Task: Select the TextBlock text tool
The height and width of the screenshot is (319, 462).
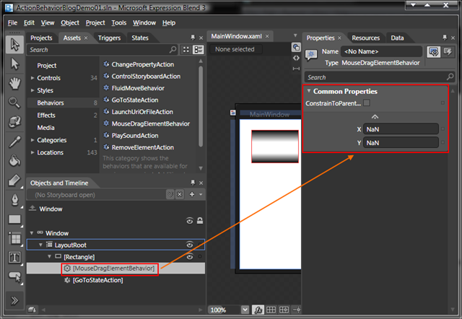Action: coord(14,257)
